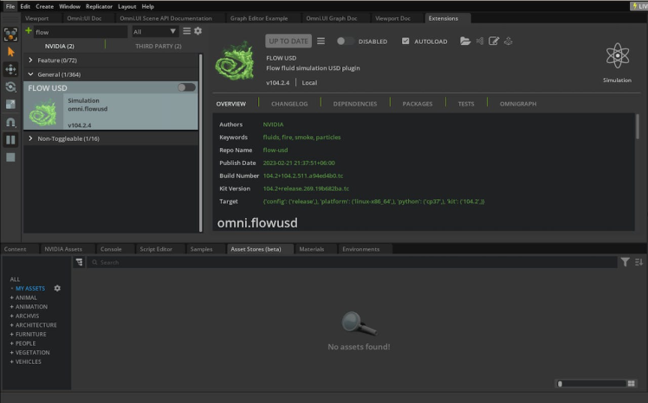Open the 'All' filter dropdown
The image size is (648, 403).
[x=155, y=31]
